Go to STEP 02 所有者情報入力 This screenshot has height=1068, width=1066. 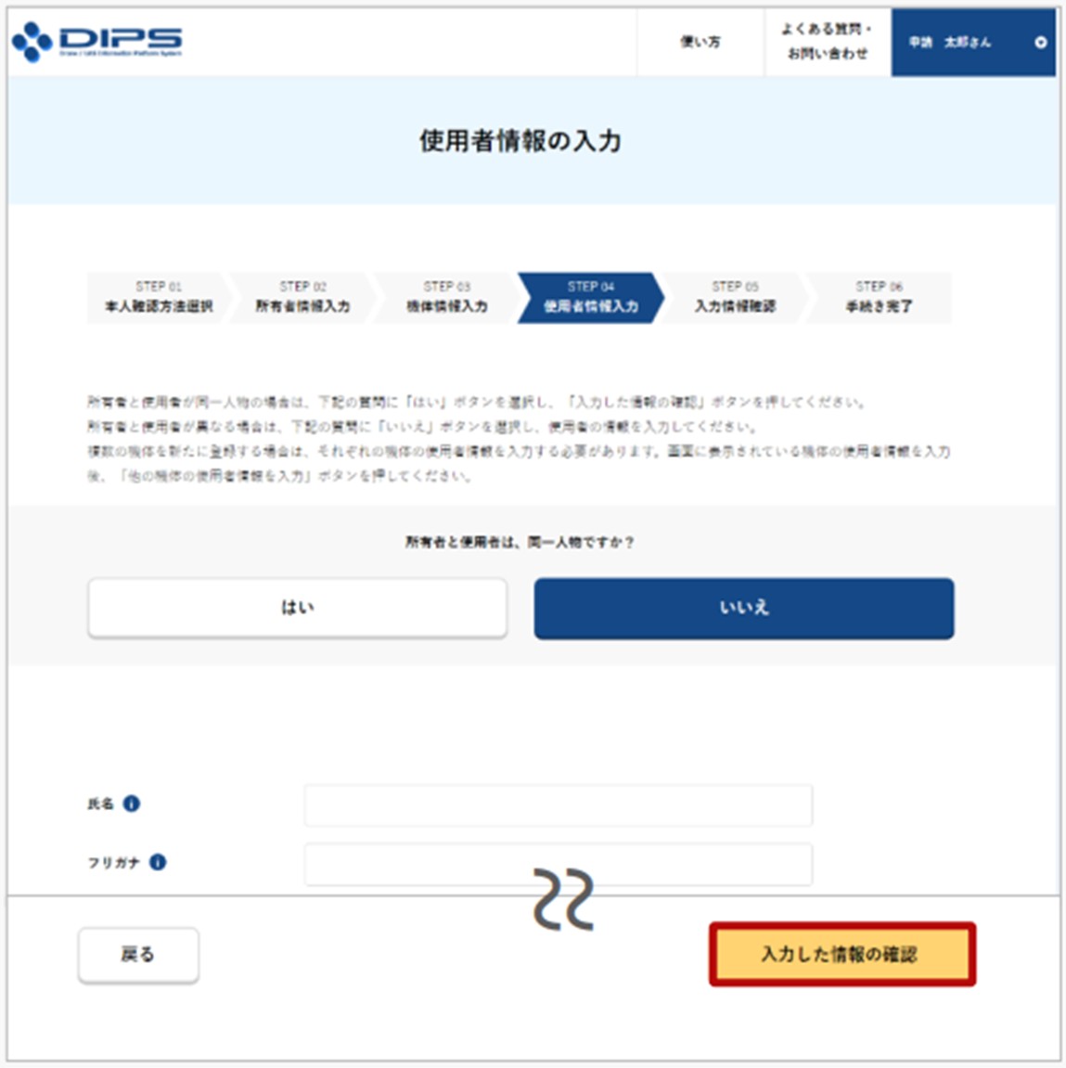303,298
